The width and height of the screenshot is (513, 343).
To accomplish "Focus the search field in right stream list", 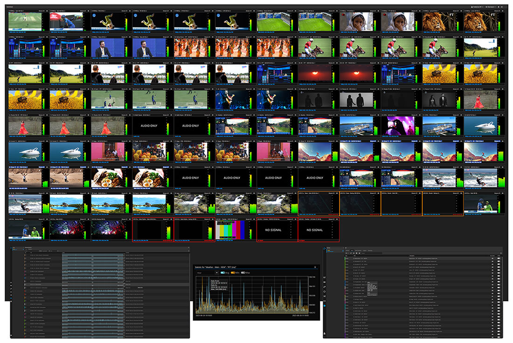I will point(372,253).
